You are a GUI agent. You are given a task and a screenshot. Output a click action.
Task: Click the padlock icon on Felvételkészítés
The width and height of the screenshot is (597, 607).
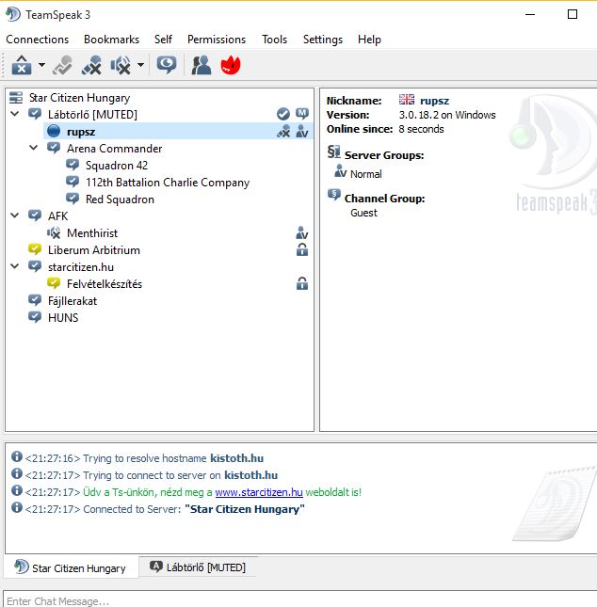(x=302, y=283)
